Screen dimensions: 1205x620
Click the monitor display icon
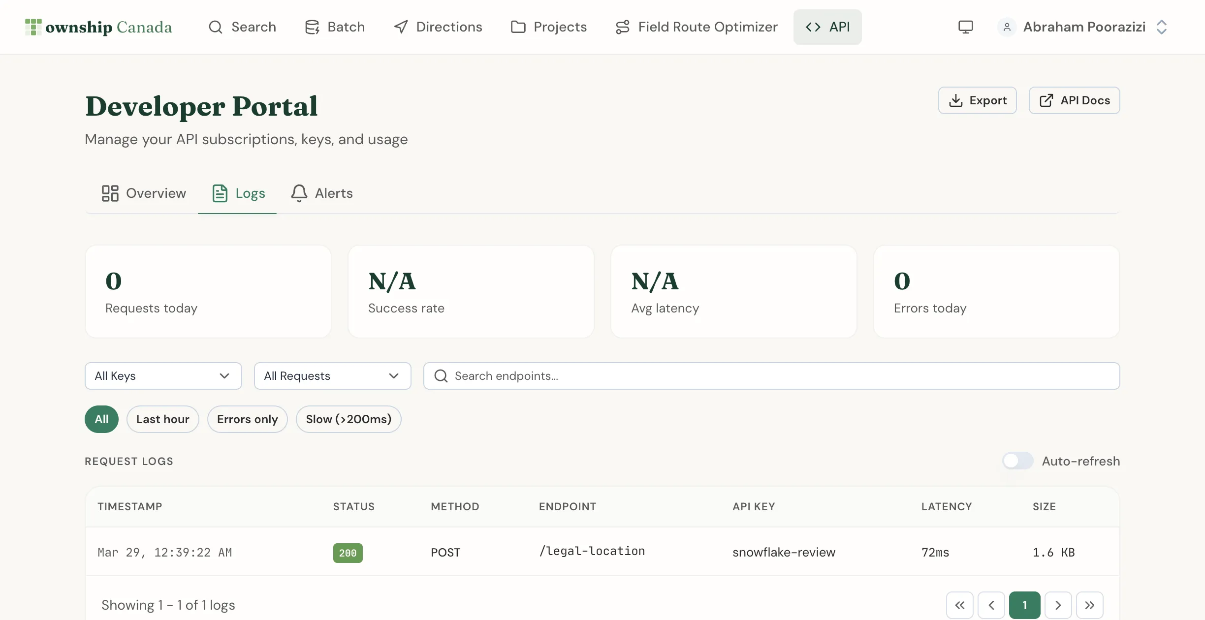pos(966,27)
